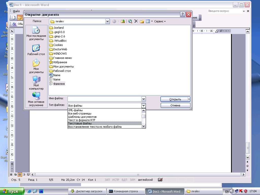Switch to Outline view
Viewport: 260px width, 195px height.
click(x=24, y=175)
